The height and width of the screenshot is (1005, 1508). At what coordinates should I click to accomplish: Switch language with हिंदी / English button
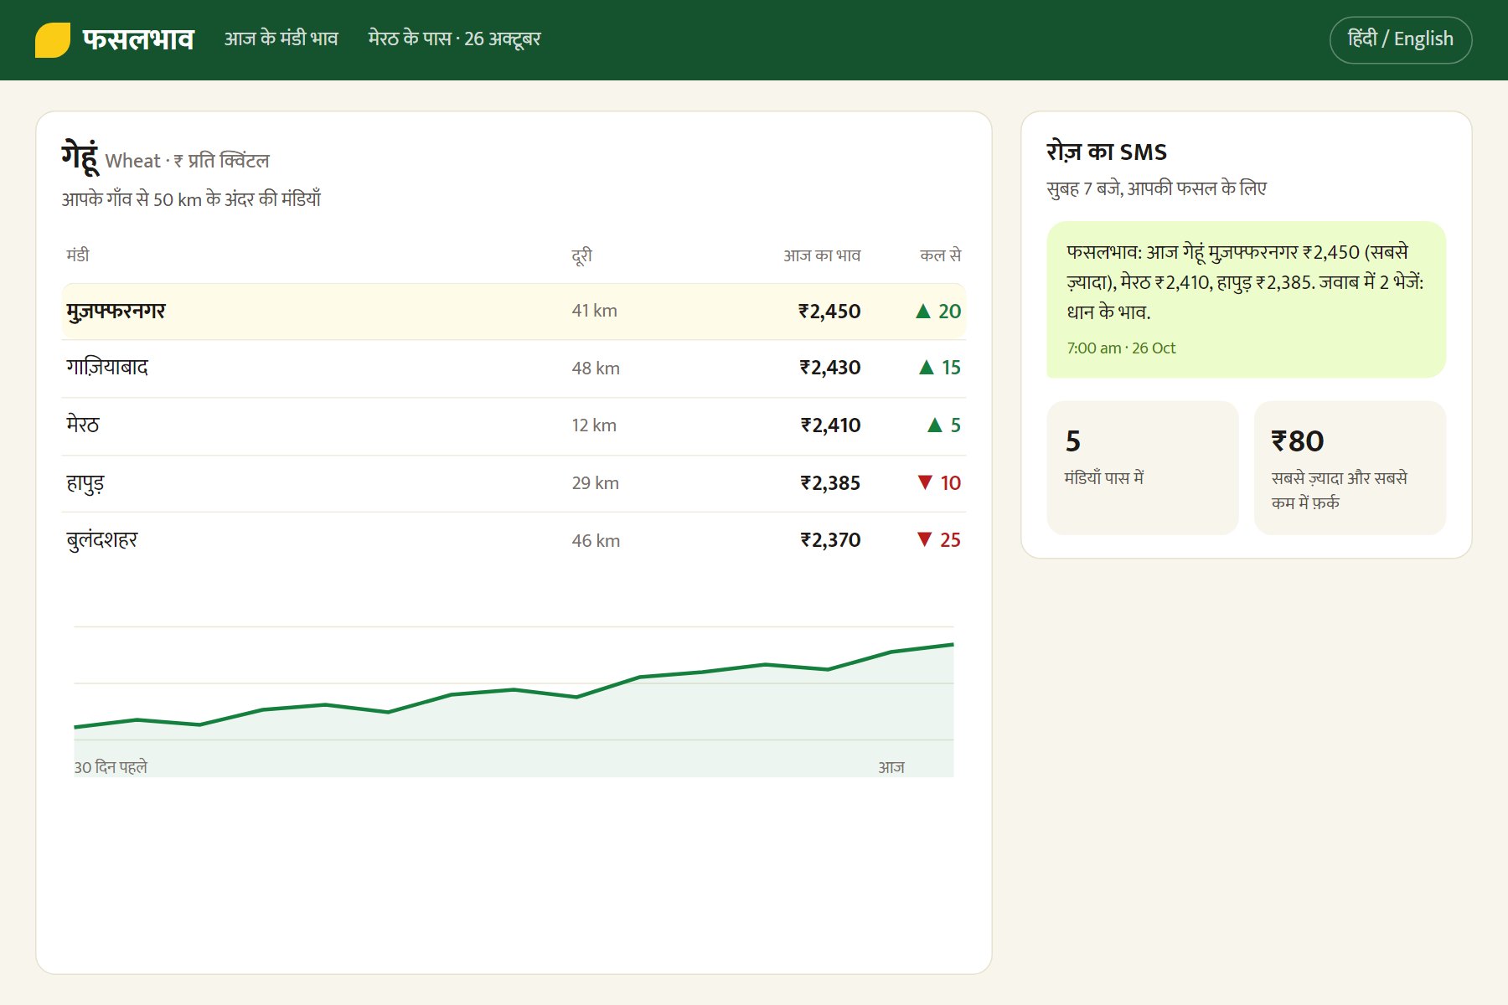[1401, 39]
